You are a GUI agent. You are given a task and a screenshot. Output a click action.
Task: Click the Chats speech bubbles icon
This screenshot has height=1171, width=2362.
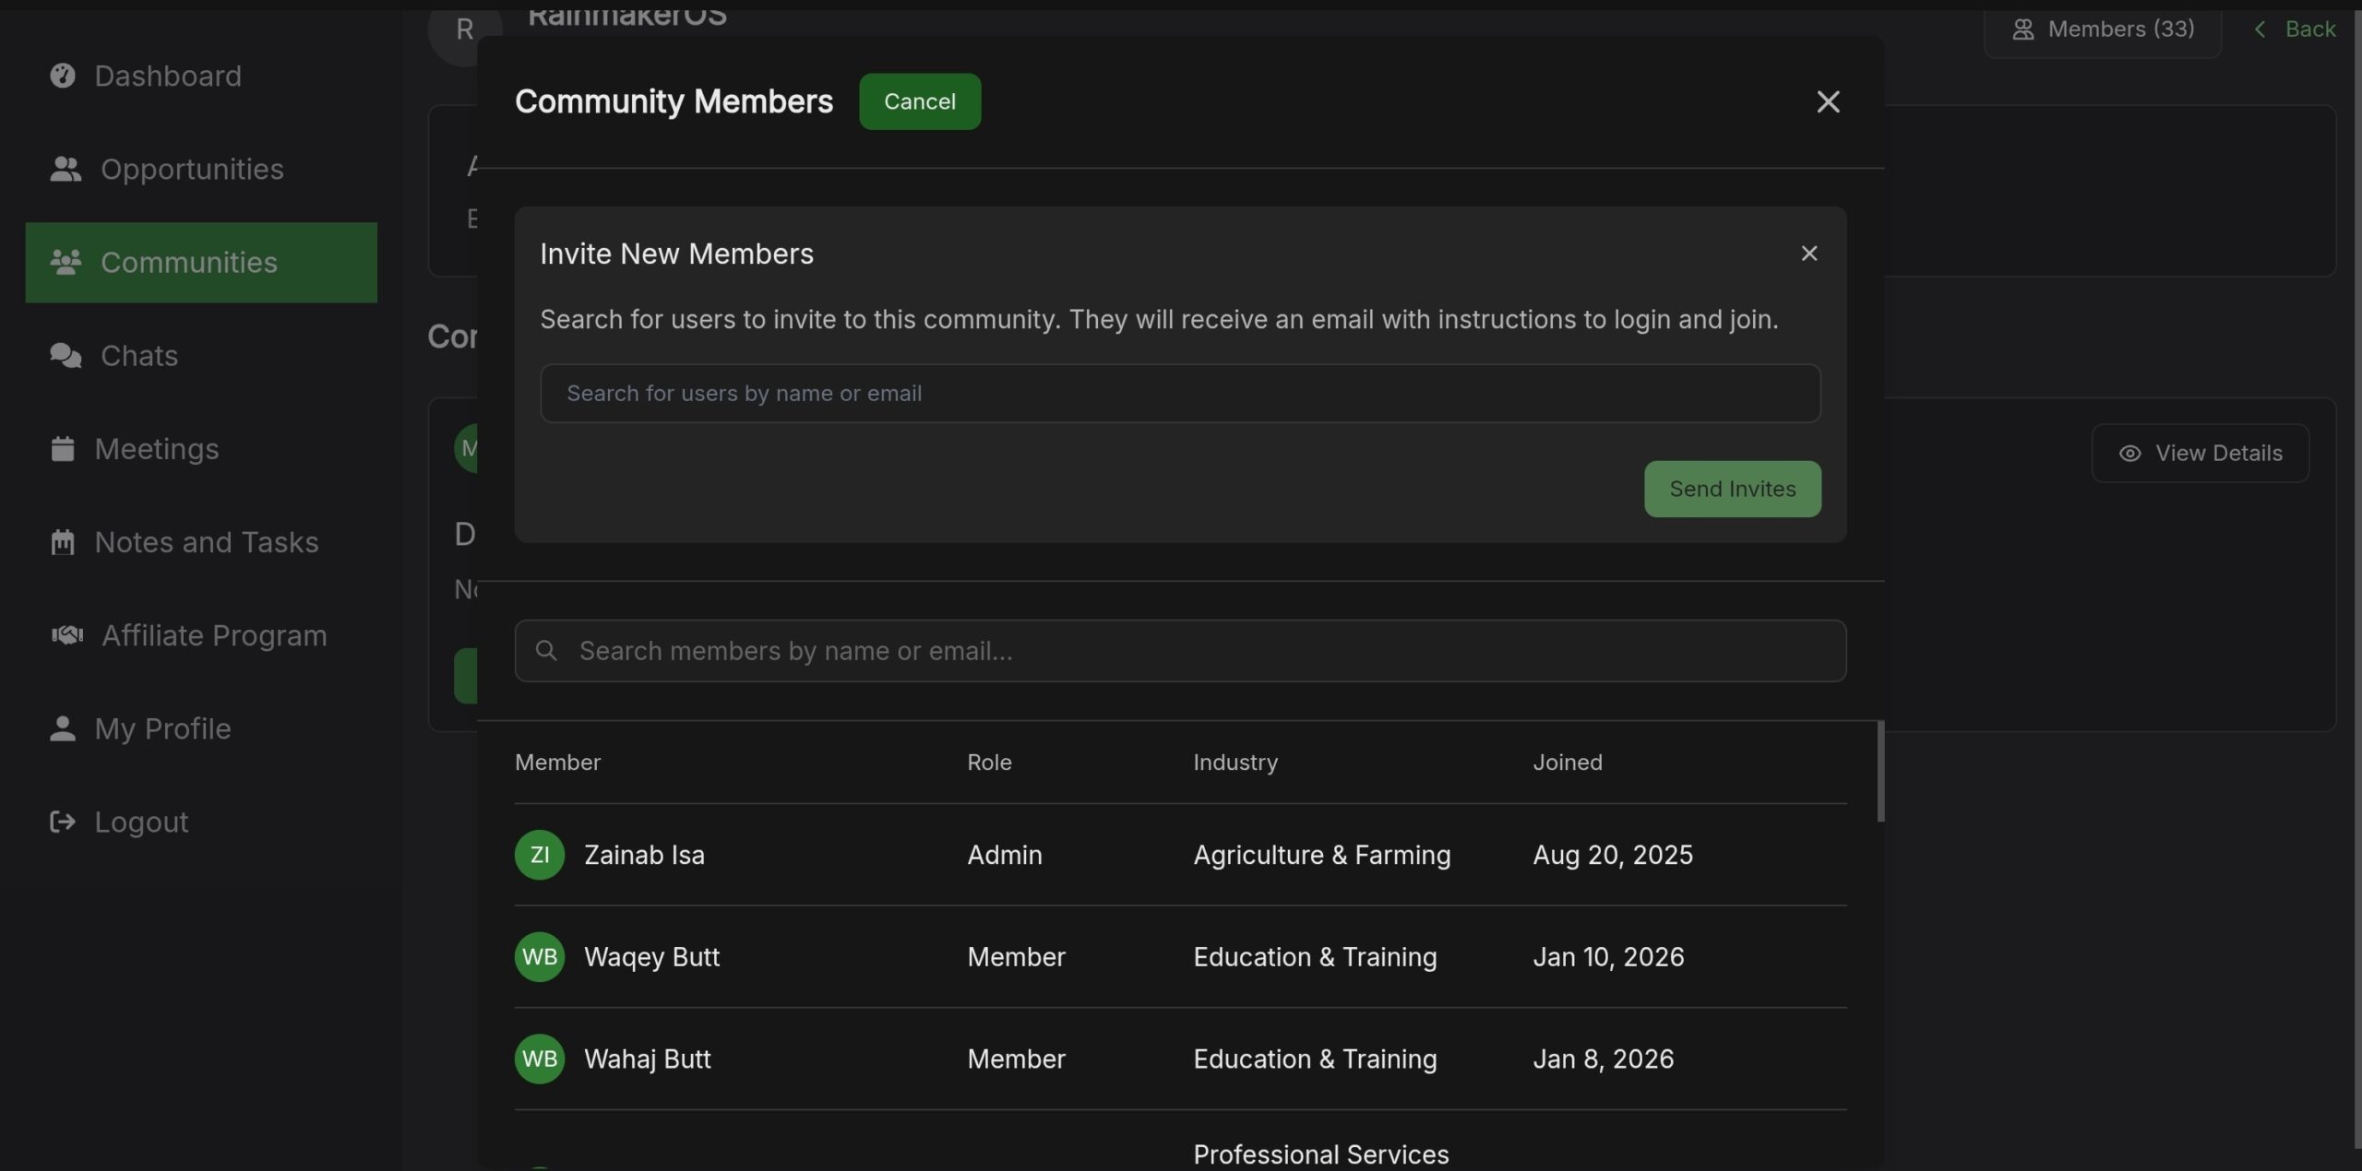(66, 355)
